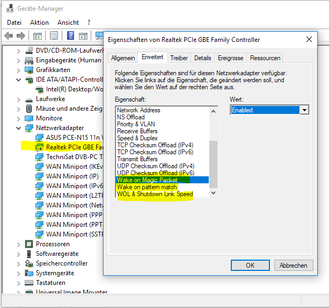Click the properties sheet toolbar icon
Viewport: 329px width, 308px height.
pyautogui.click(x=54, y=35)
